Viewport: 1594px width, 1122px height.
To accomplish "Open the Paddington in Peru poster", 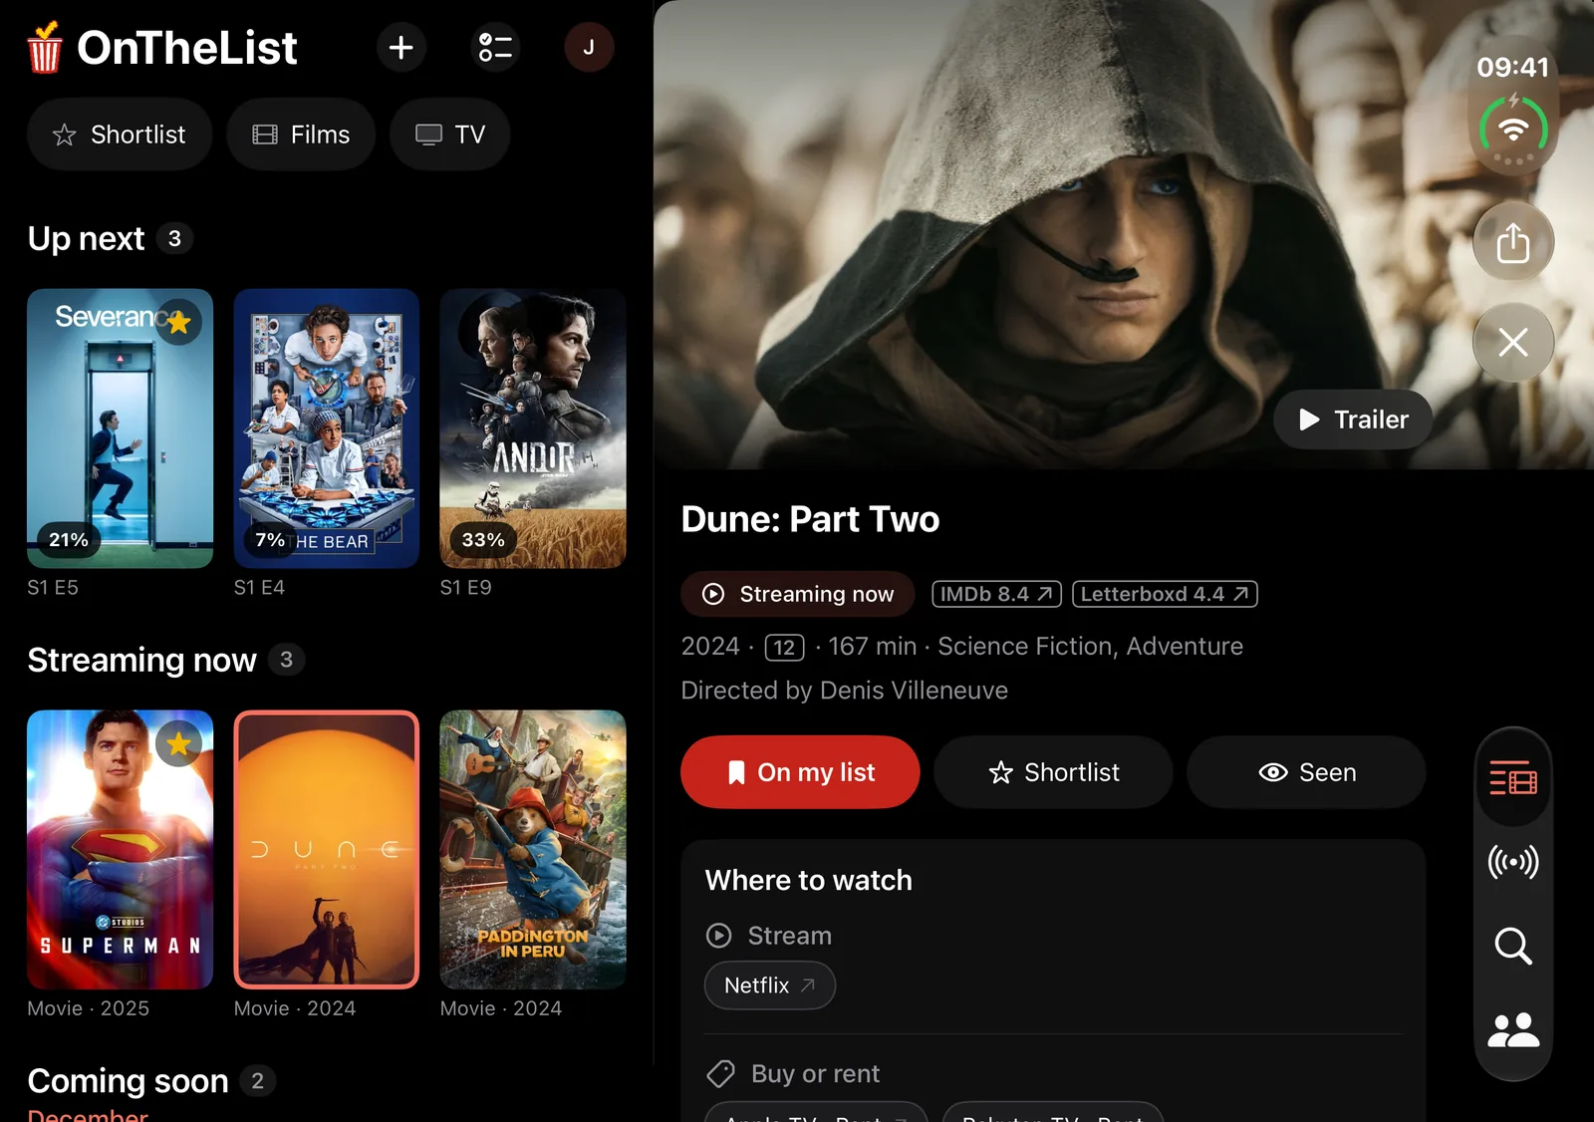I will pos(533,850).
